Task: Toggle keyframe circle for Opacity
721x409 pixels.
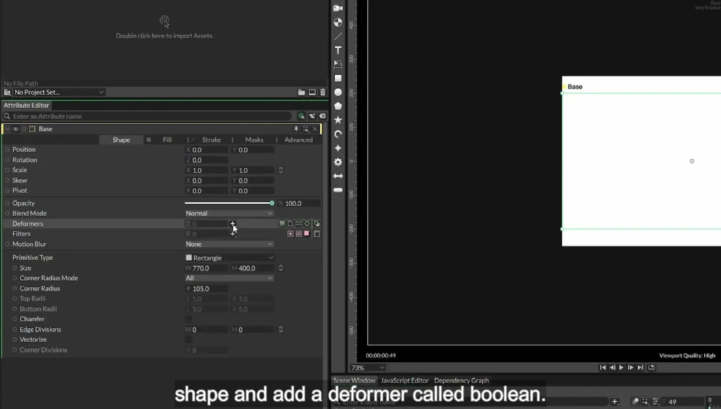Action: [x=7, y=203]
